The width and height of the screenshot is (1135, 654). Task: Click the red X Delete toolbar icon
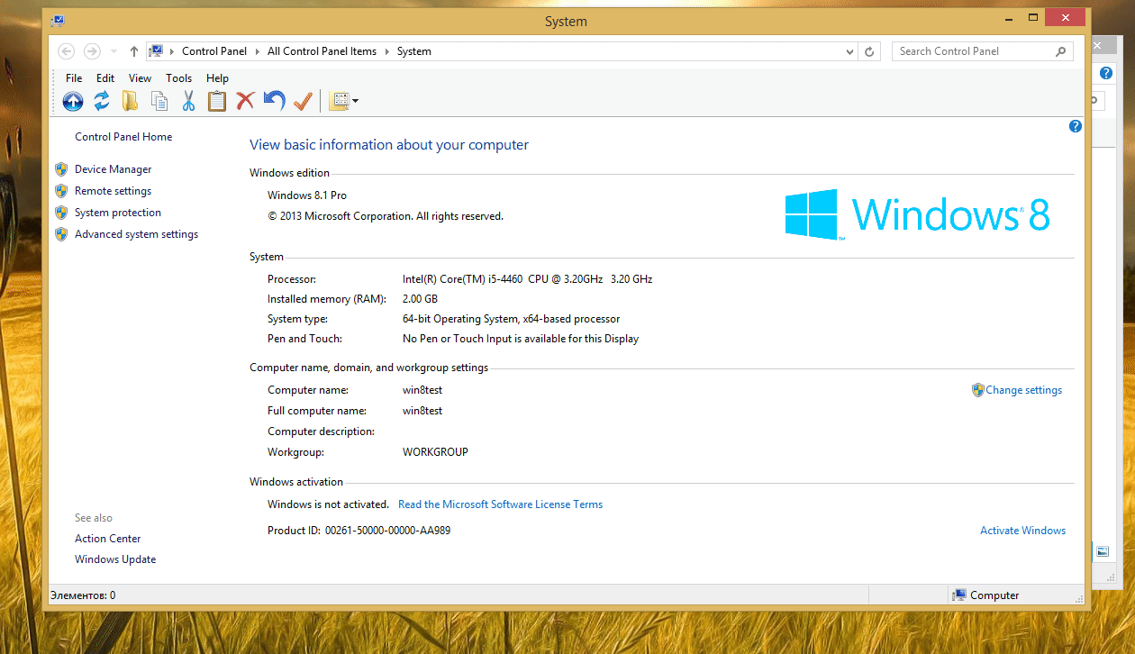[245, 101]
